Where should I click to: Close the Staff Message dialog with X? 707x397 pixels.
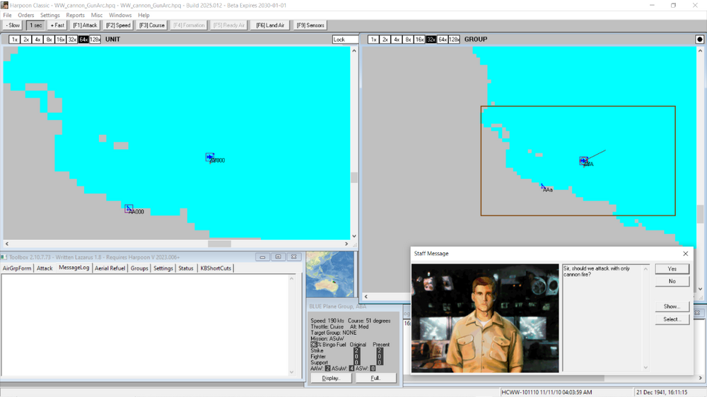coord(685,254)
